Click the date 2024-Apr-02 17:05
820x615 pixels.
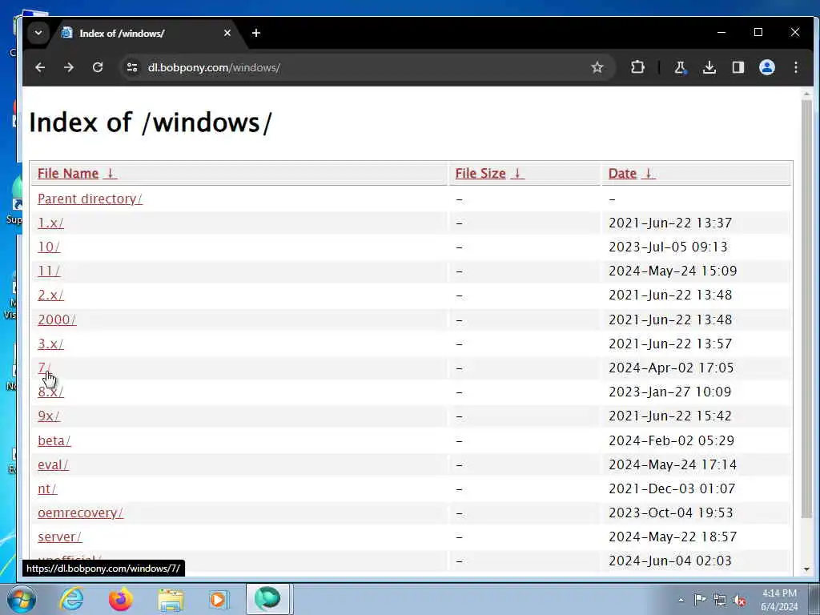(x=671, y=368)
